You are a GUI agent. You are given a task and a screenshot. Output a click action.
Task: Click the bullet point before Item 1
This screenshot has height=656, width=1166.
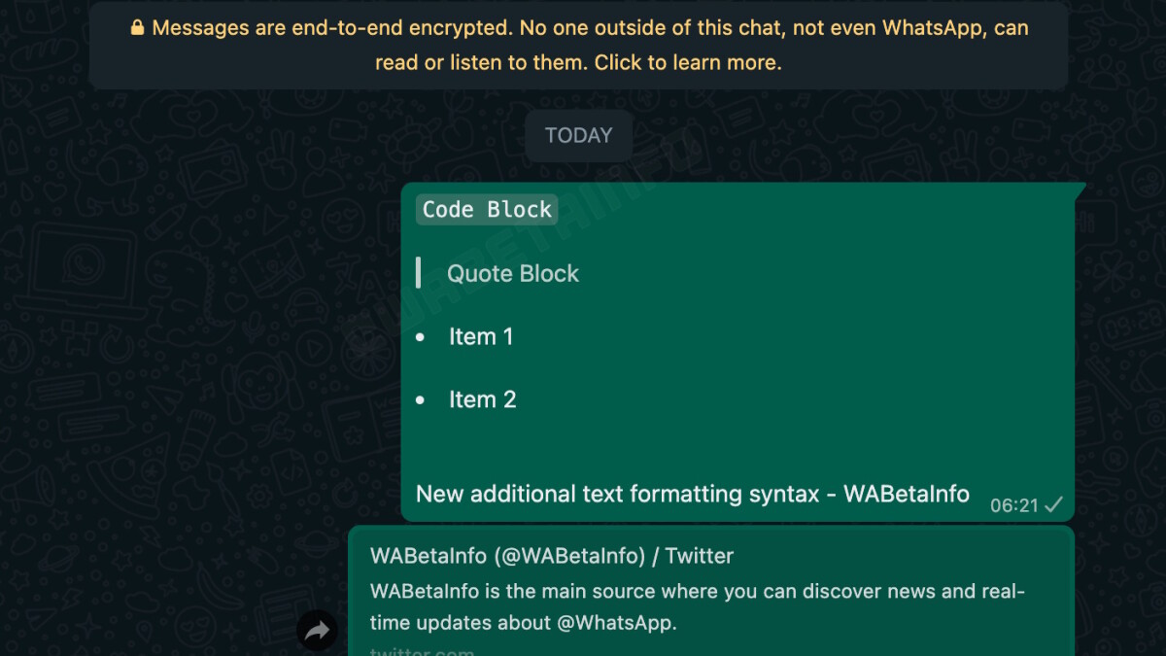pyautogui.click(x=421, y=337)
